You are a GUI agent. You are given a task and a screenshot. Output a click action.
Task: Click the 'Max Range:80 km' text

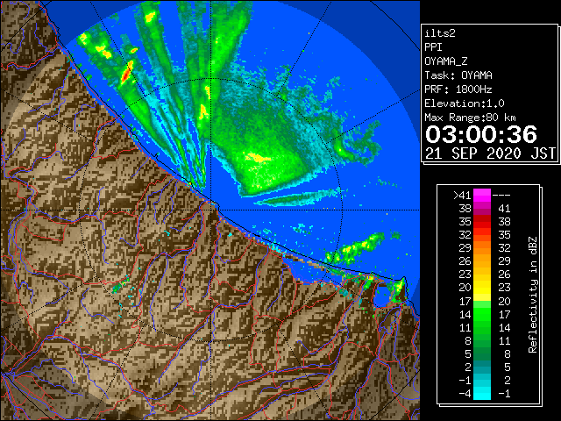click(x=470, y=118)
